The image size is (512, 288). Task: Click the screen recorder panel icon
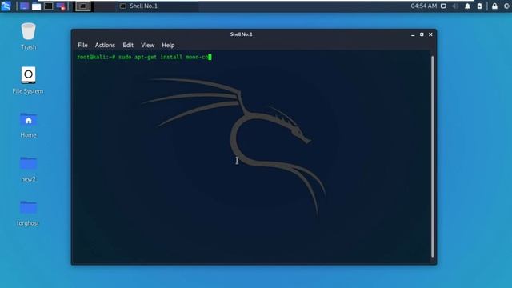(x=61, y=6)
